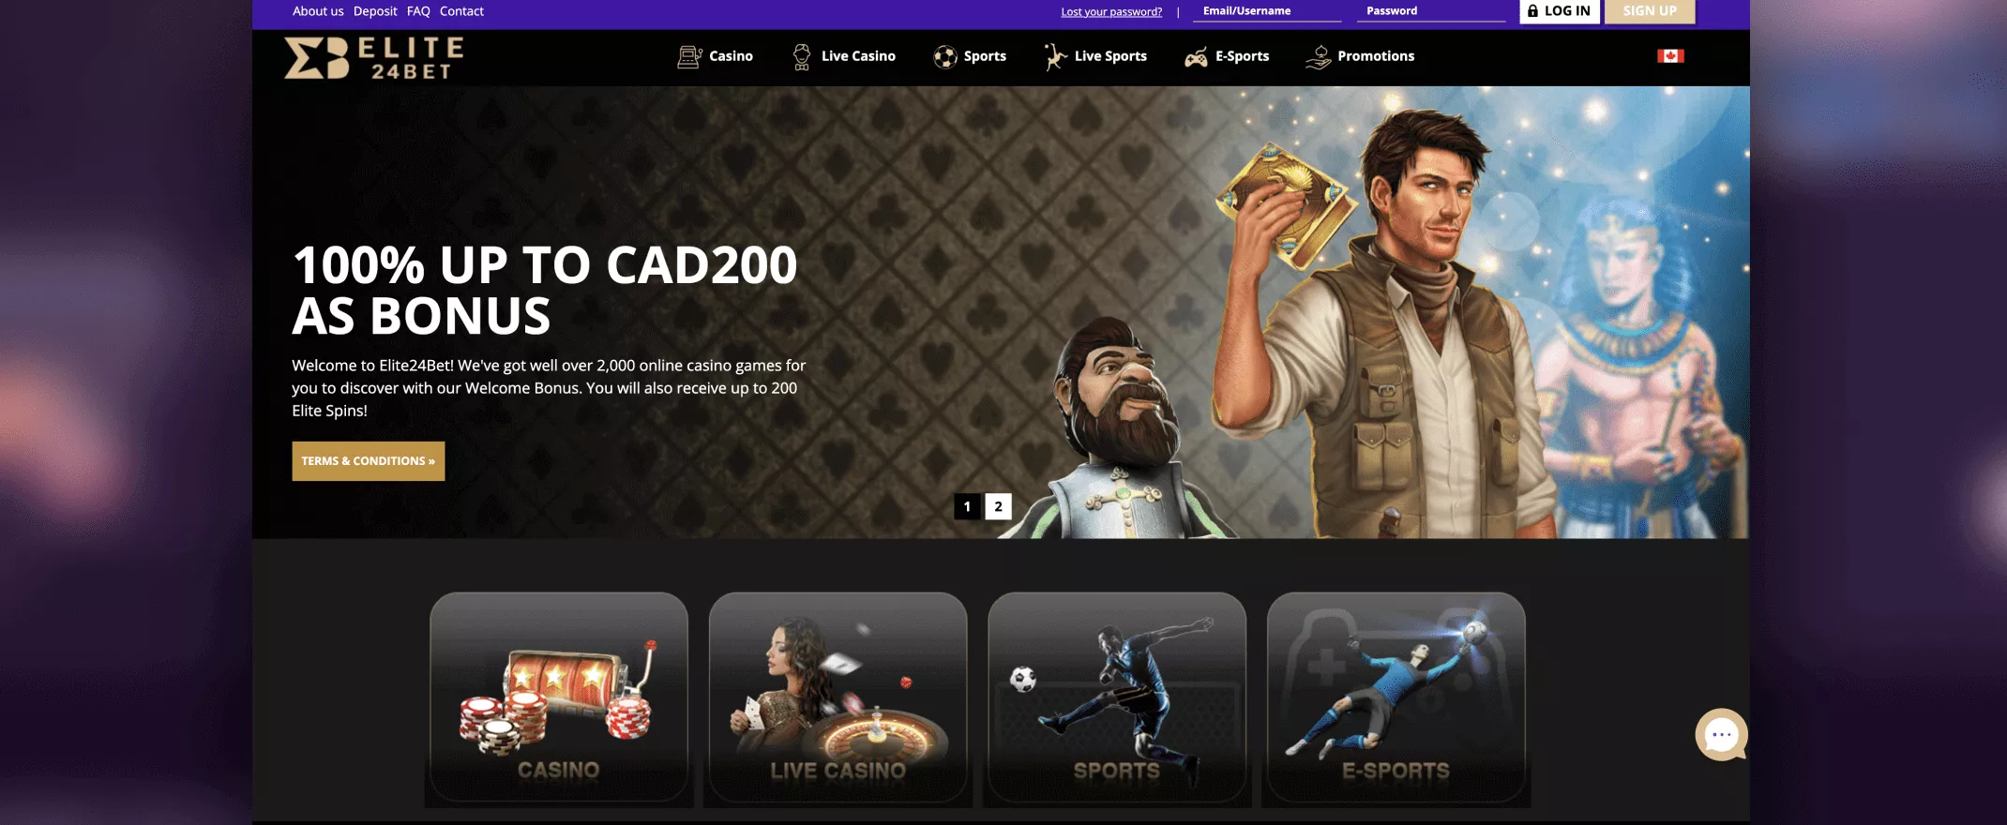Open the About us page
Image resolution: width=2007 pixels, height=825 pixels.
(x=318, y=11)
